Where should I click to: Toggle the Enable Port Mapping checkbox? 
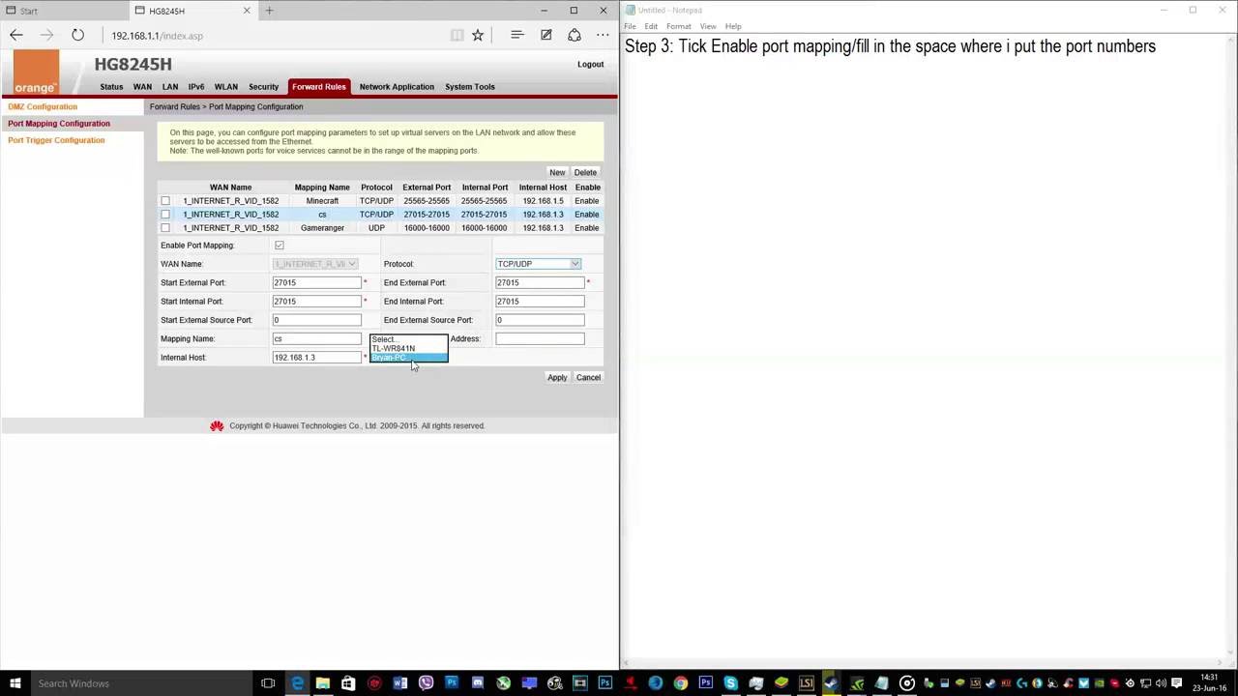click(x=280, y=246)
